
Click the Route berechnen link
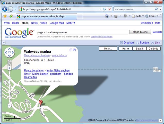(x=34, y=71)
